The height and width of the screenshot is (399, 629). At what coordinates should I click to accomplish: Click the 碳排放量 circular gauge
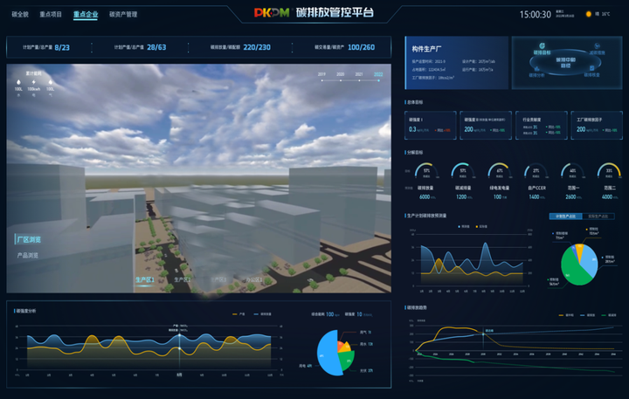click(x=425, y=171)
